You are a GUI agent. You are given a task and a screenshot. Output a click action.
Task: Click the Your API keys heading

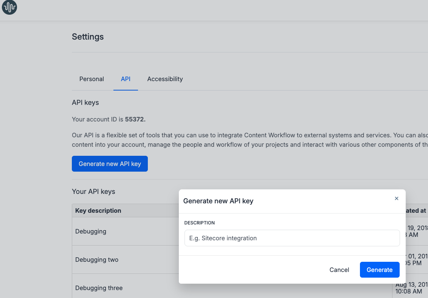(x=94, y=192)
